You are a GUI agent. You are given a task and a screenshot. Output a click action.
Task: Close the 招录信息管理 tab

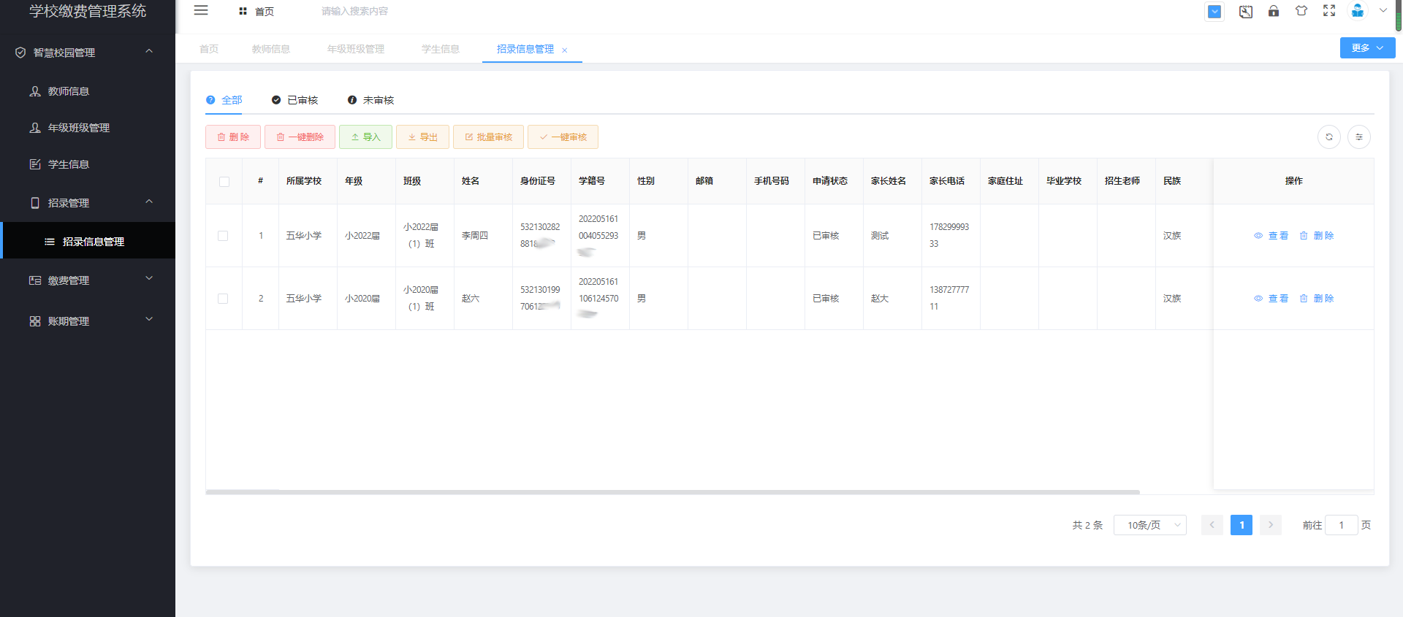tap(565, 50)
